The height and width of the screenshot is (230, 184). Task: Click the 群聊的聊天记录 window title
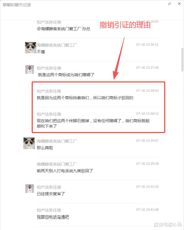coord(17,5)
